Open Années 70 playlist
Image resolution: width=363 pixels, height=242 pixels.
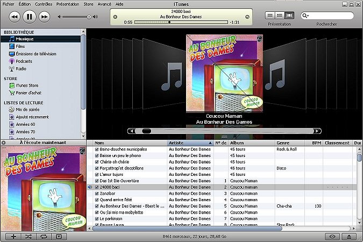tap(25, 132)
